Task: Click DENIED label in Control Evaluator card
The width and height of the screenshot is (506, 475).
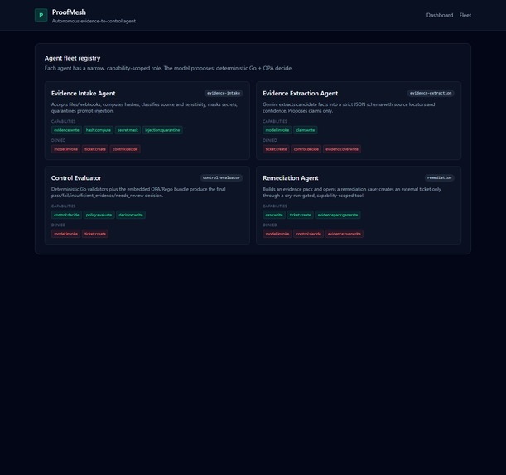Action: [59, 225]
